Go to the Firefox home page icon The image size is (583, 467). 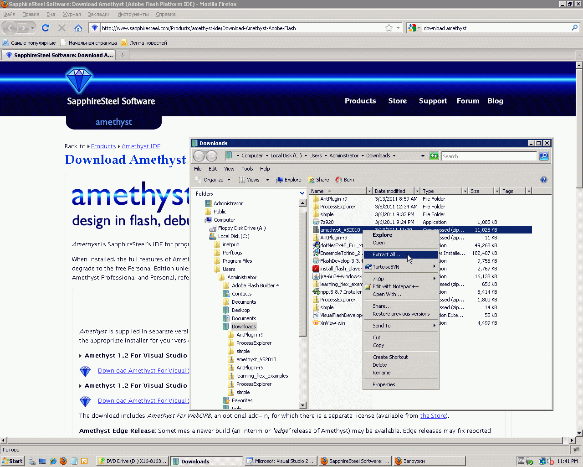point(78,28)
